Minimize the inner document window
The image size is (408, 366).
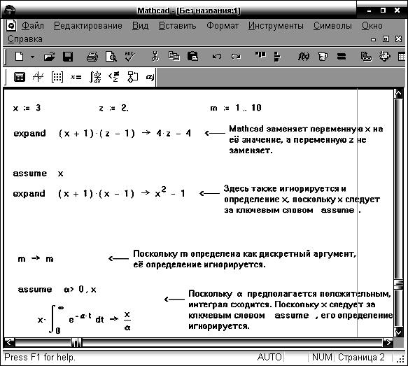374,40
